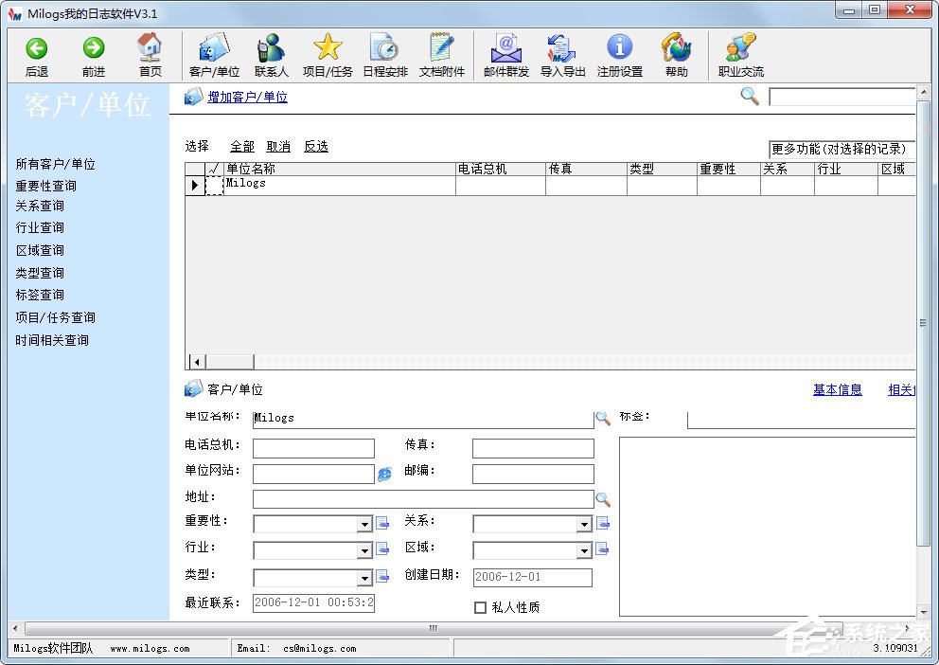Image resolution: width=939 pixels, height=665 pixels.
Task: Click the magnifier next to 单位名称 field
Action: click(x=602, y=418)
